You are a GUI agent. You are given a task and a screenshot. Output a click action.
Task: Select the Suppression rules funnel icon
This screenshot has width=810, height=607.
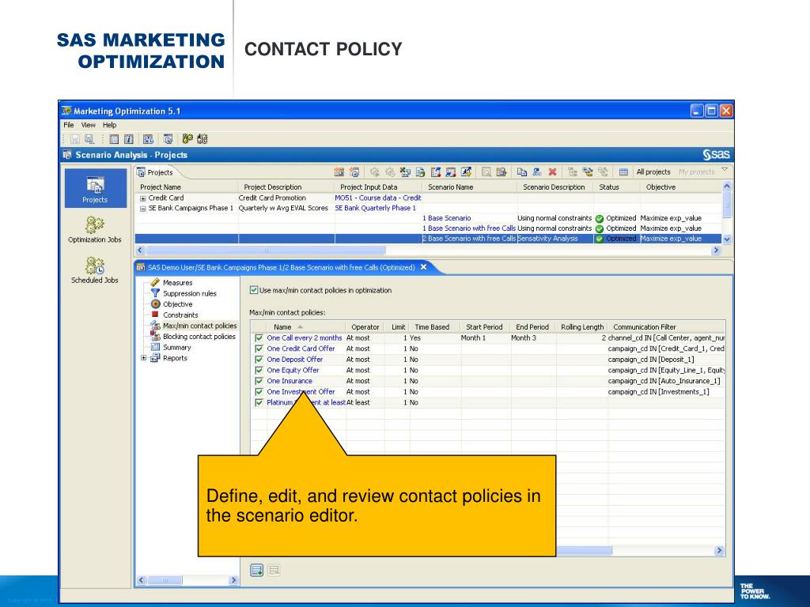pos(155,293)
